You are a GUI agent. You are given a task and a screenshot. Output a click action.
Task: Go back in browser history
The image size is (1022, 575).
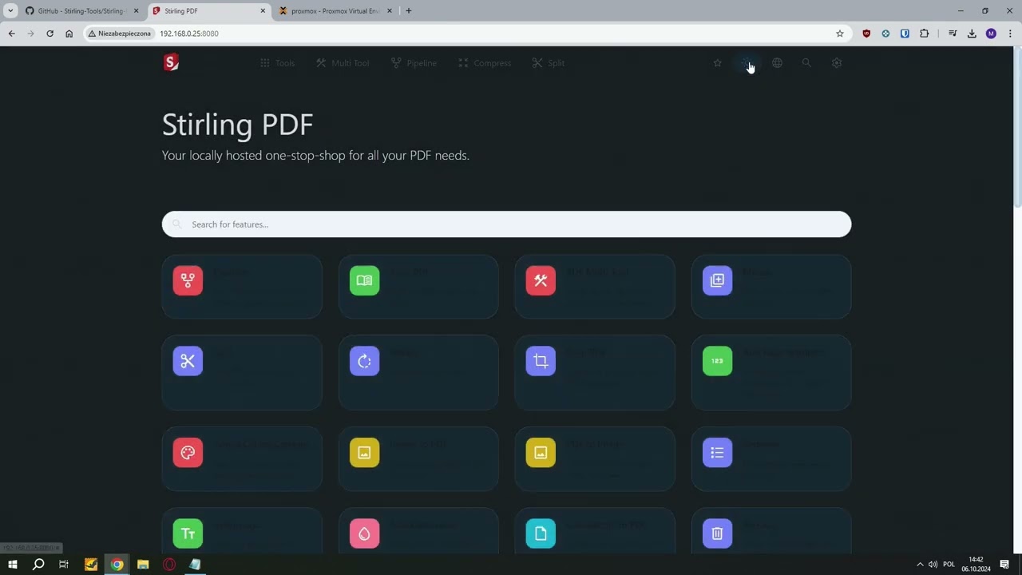(x=11, y=34)
